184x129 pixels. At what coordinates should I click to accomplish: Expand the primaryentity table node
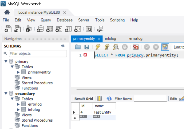(18, 72)
